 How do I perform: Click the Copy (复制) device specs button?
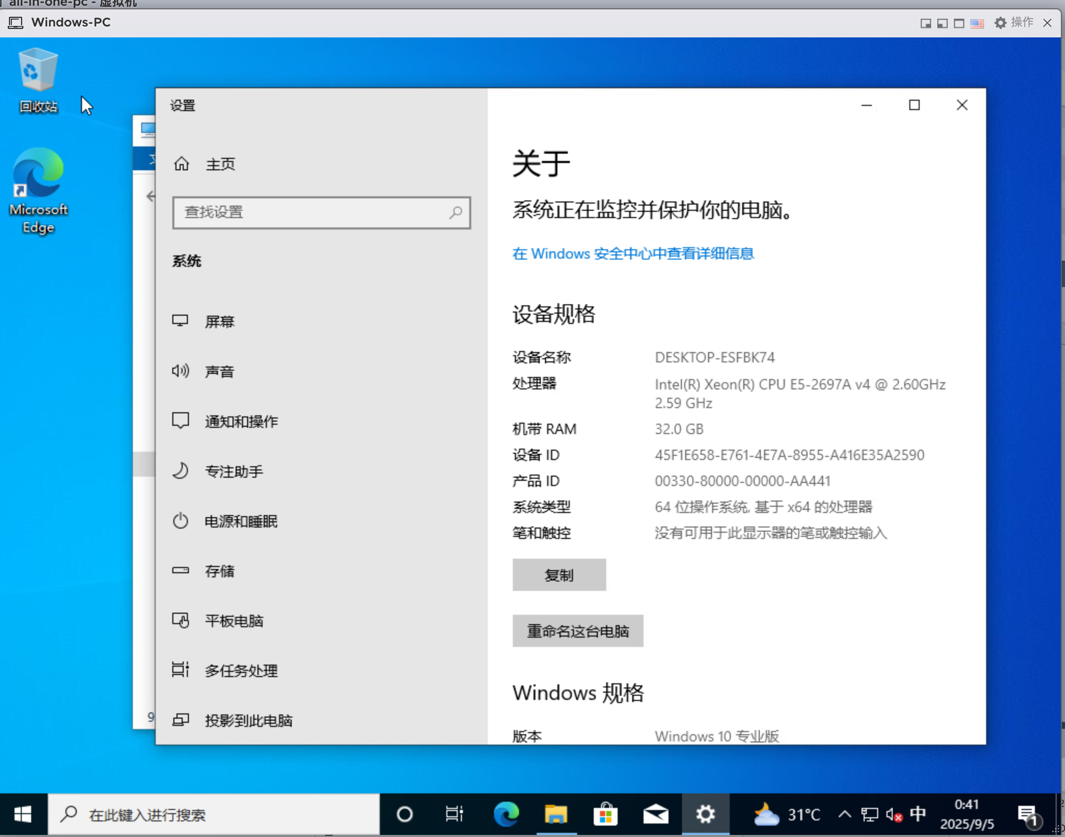tap(559, 575)
